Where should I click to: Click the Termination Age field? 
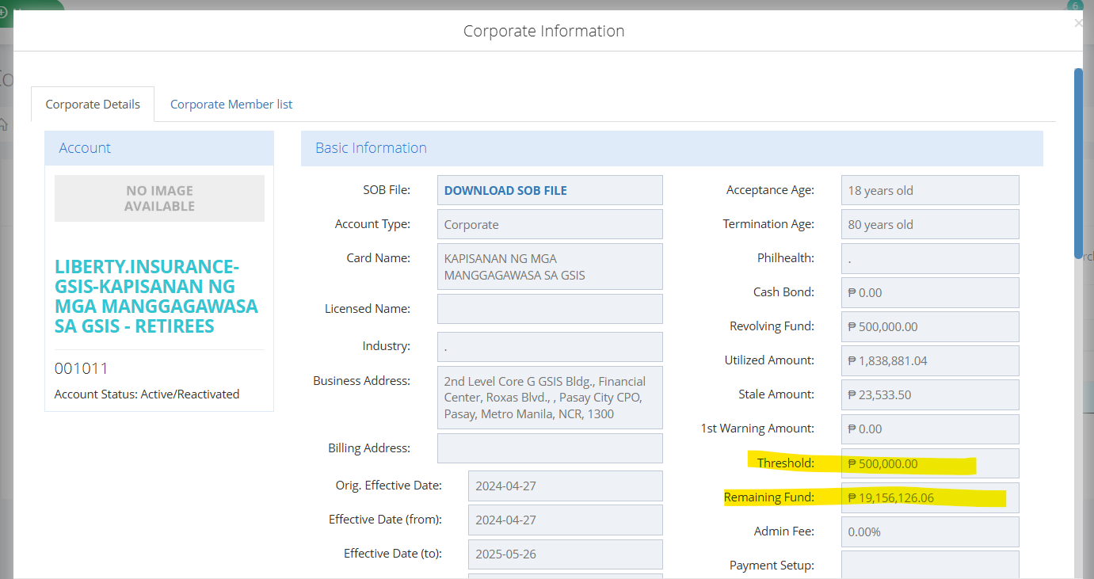coord(930,224)
